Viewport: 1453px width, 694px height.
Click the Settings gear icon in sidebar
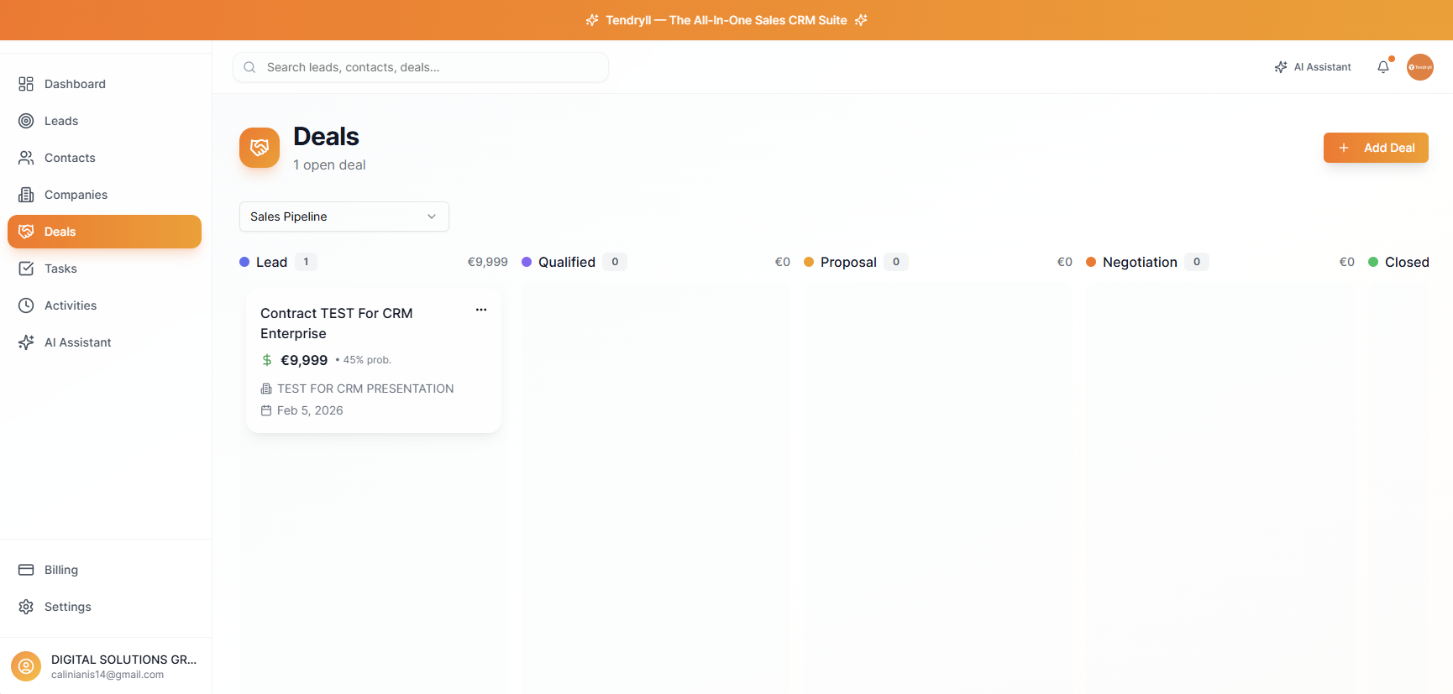coord(26,607)
